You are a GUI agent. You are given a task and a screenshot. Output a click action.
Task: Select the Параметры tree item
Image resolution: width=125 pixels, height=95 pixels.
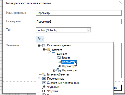click(x=70, y=70)
